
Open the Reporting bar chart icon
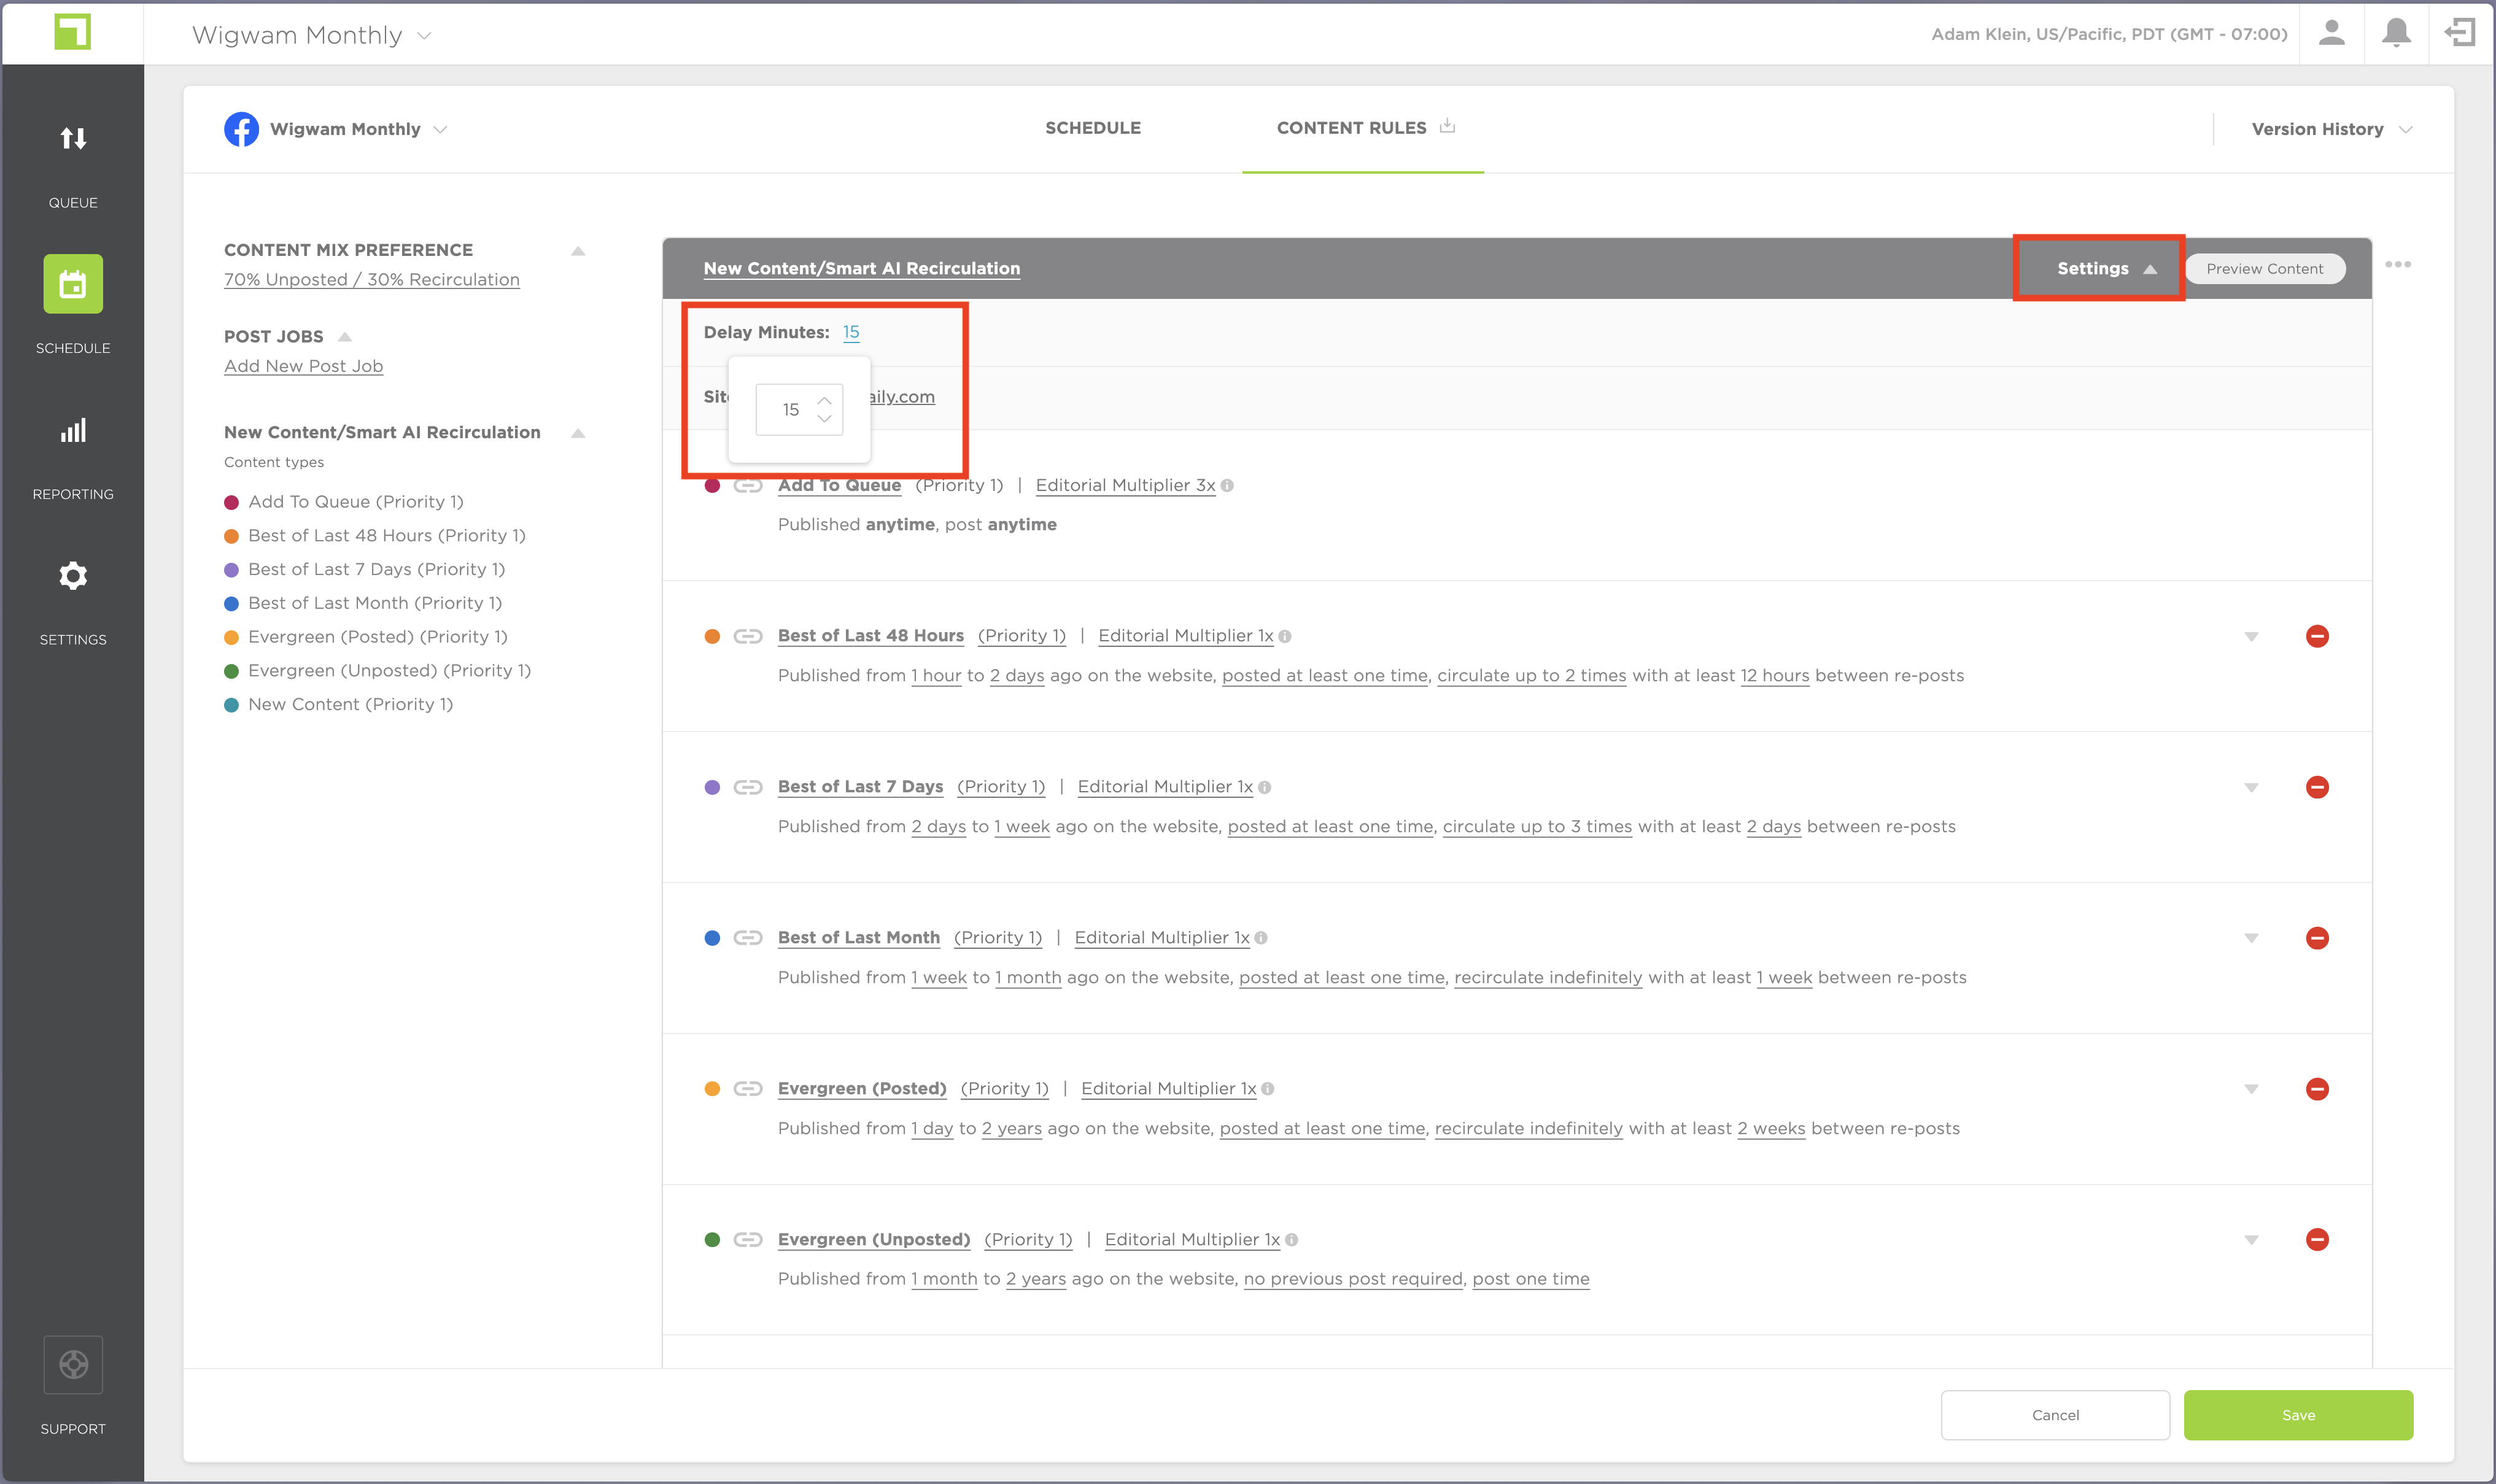(x=73, y=431)
